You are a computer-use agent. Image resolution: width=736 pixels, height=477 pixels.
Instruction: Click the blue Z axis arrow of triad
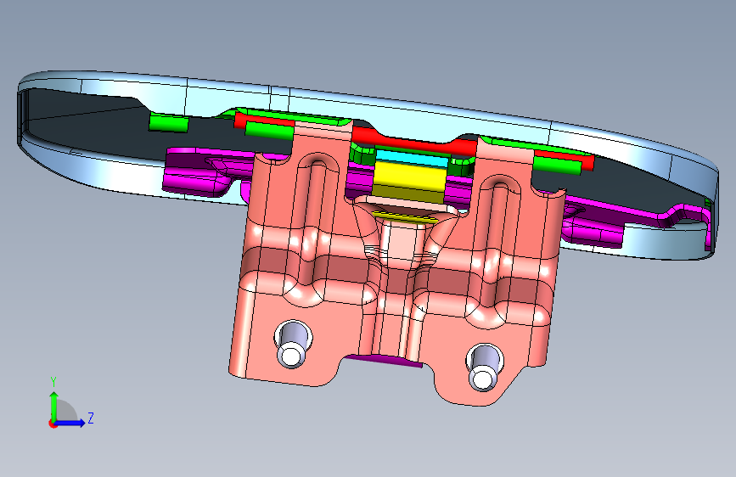coord(70,423)
